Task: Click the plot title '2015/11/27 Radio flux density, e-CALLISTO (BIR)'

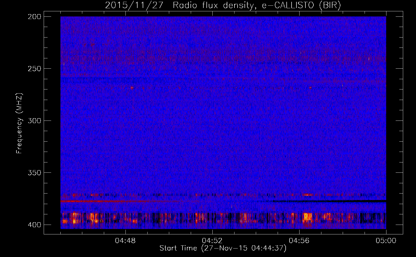Action: [x=223, y=5]
